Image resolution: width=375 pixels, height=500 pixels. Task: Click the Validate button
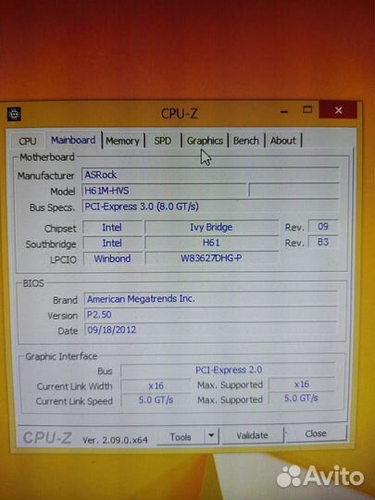(x=252, y=435)
